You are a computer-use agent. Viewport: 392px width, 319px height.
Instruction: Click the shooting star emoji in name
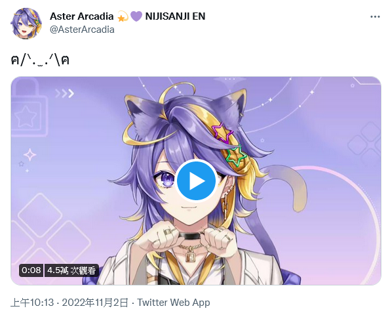122,16
